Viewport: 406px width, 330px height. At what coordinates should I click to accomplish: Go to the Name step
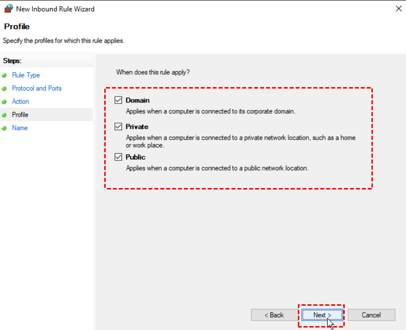[x=20, y=128]
